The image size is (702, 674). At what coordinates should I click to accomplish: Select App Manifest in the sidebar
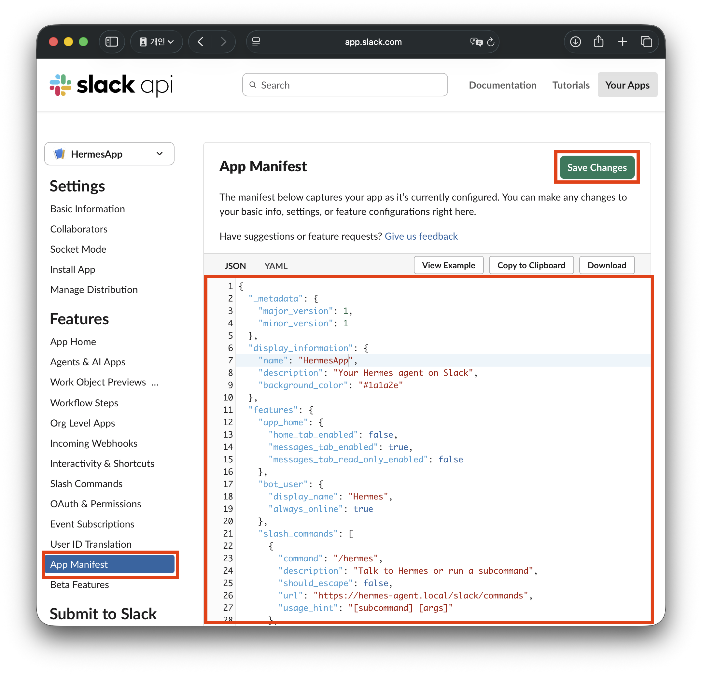110,564
